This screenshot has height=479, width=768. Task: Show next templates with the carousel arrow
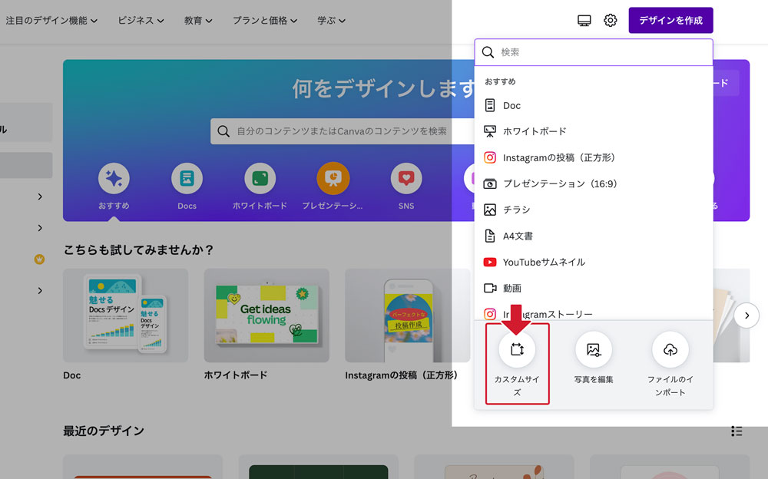pyautogui.click(x=746, y=315)
